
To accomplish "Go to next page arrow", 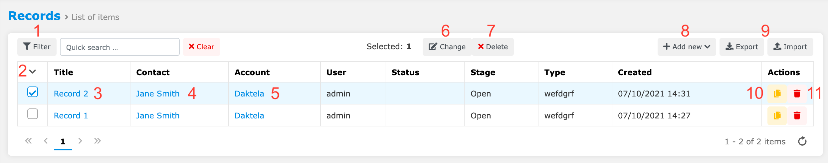I will click(80, 141).
